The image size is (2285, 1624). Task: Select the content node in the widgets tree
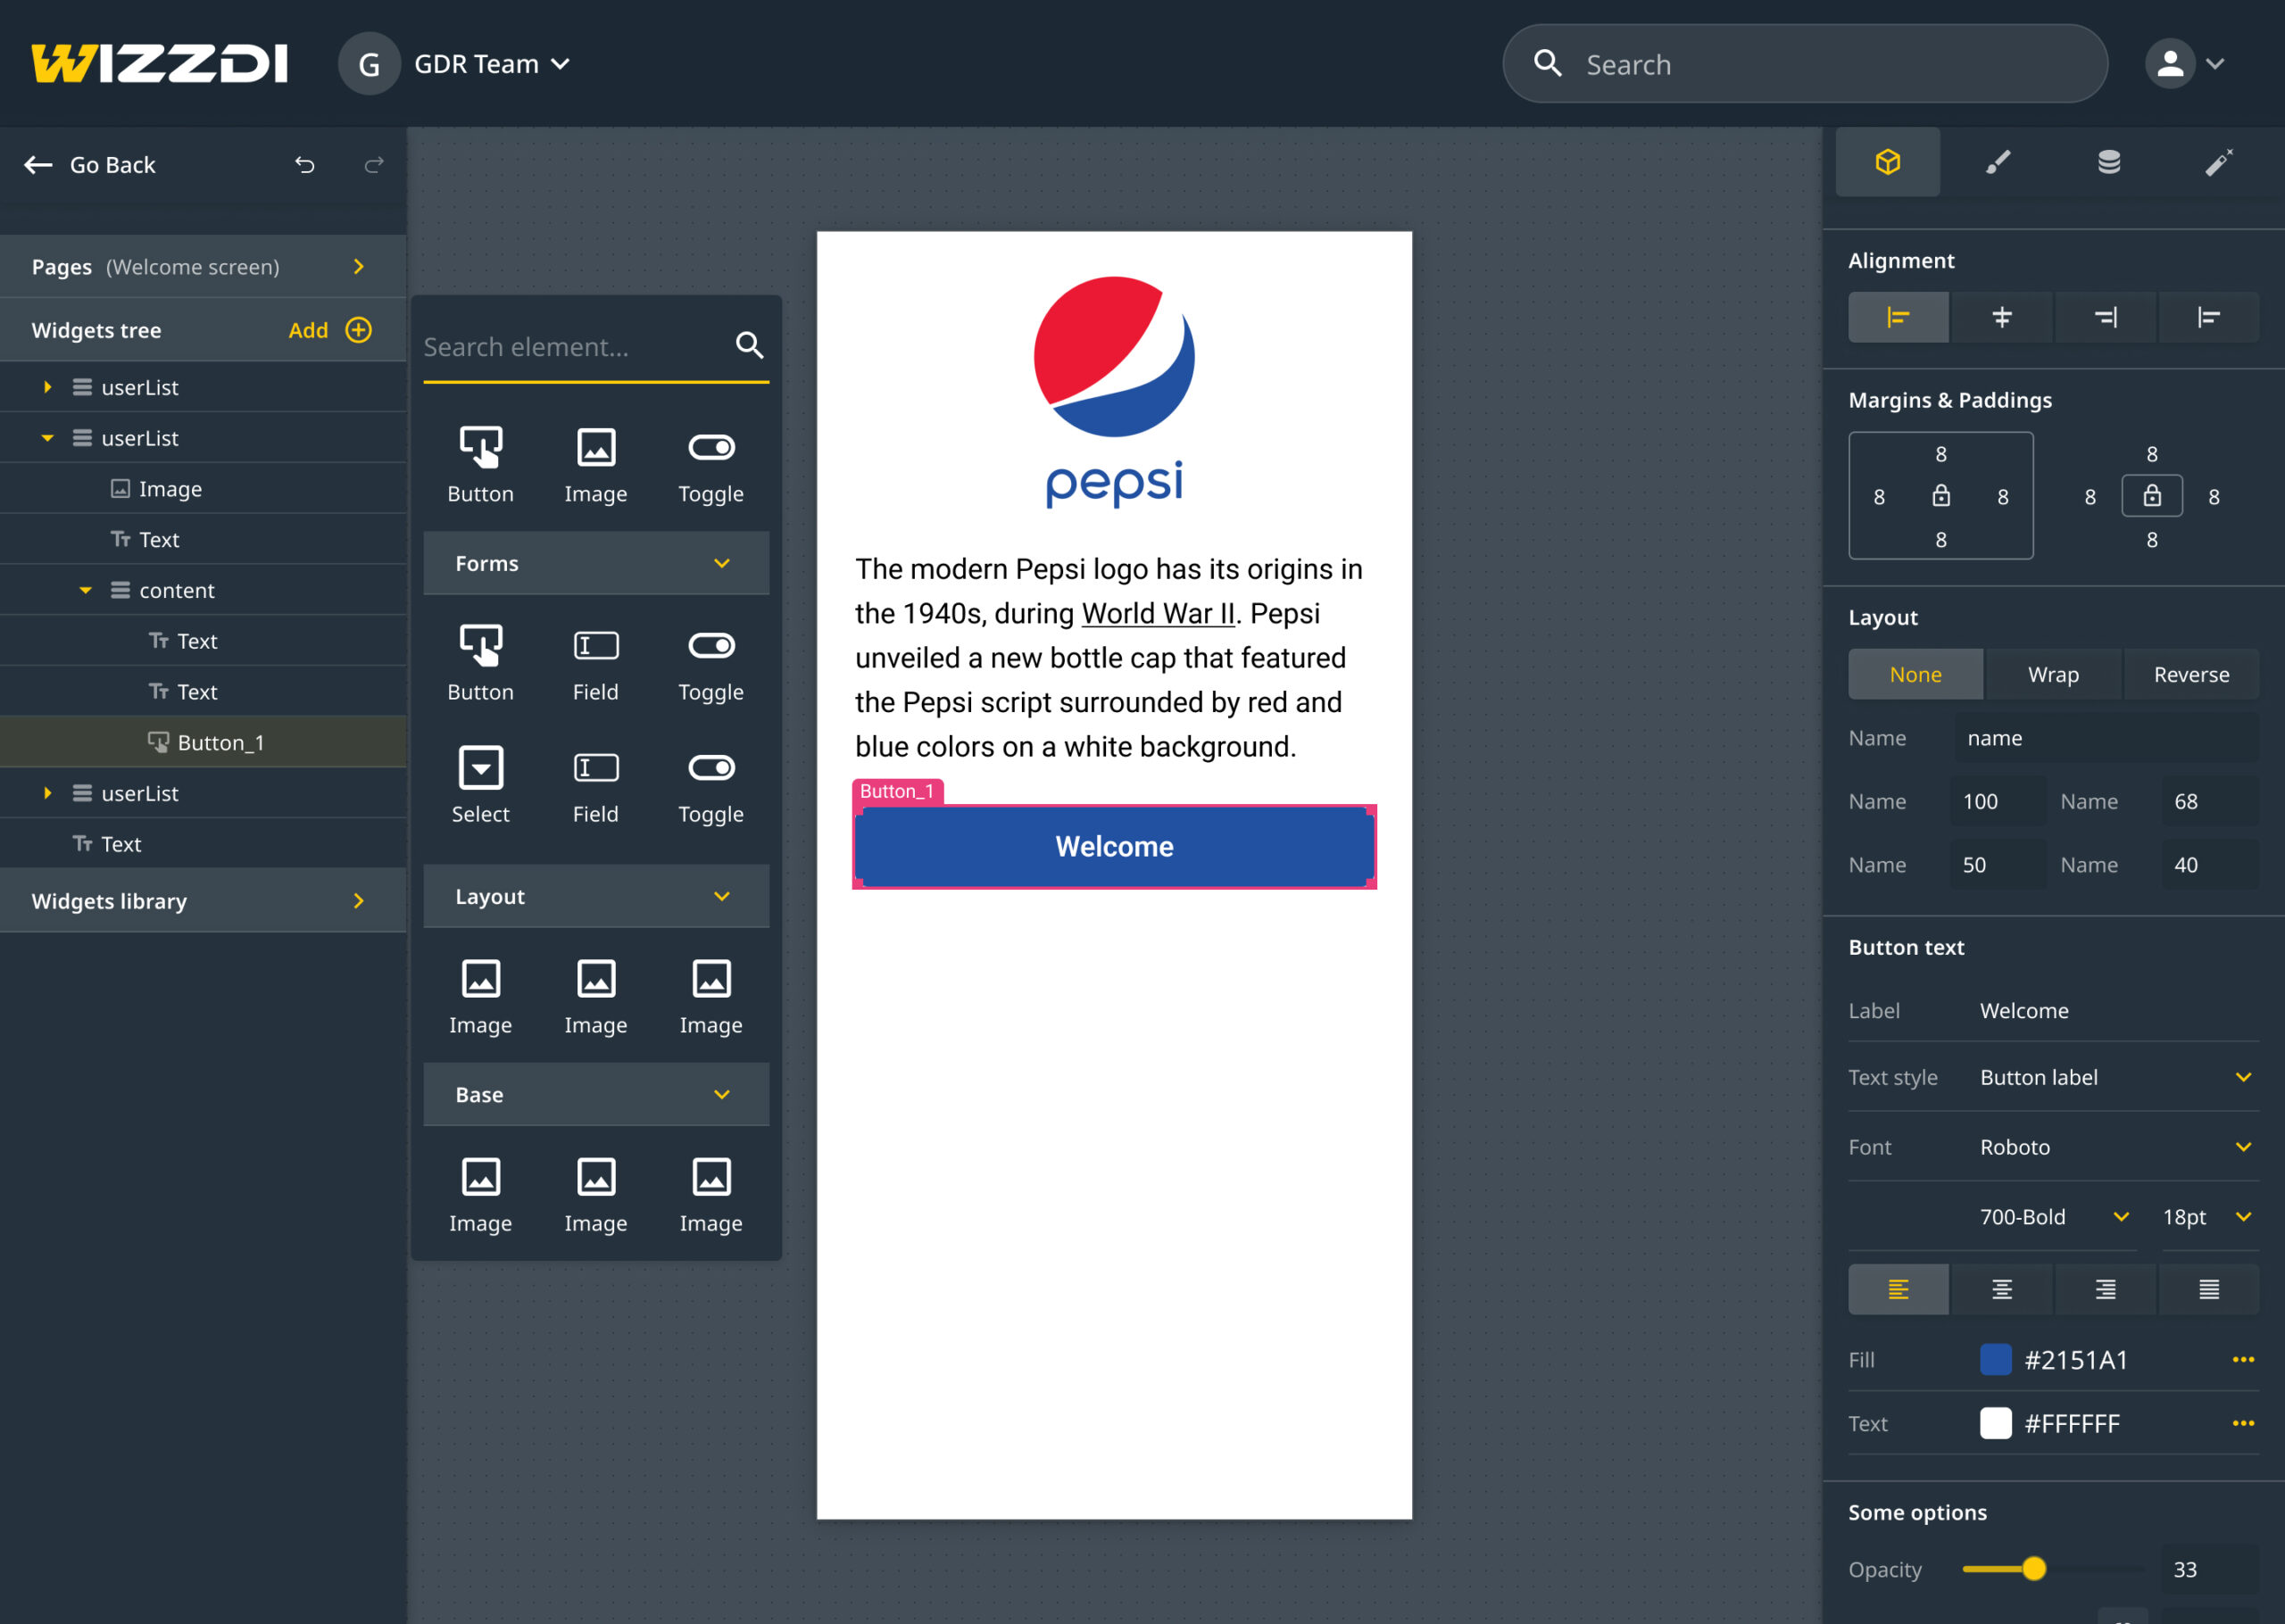pyautogui.click(x=203, y=590)
